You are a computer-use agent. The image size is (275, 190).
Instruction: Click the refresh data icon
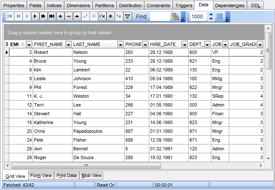point(102,17)
